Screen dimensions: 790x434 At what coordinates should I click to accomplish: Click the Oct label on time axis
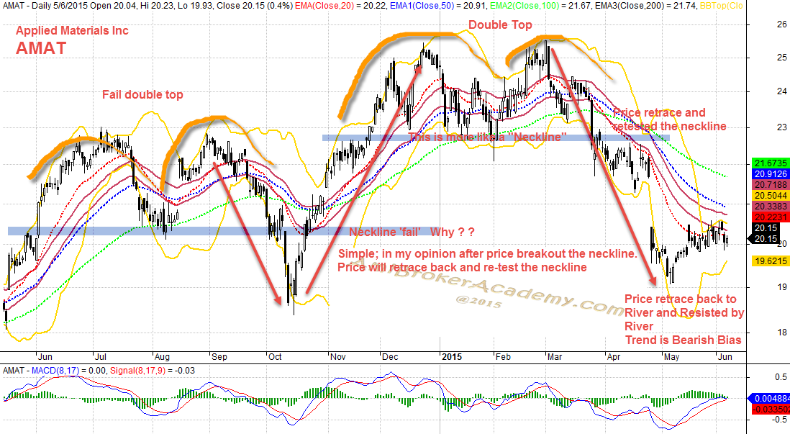(275, 357)
